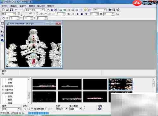The height and width of the screenshot is (116, 158).
Task: Open the Window menu
Action: 41,6
